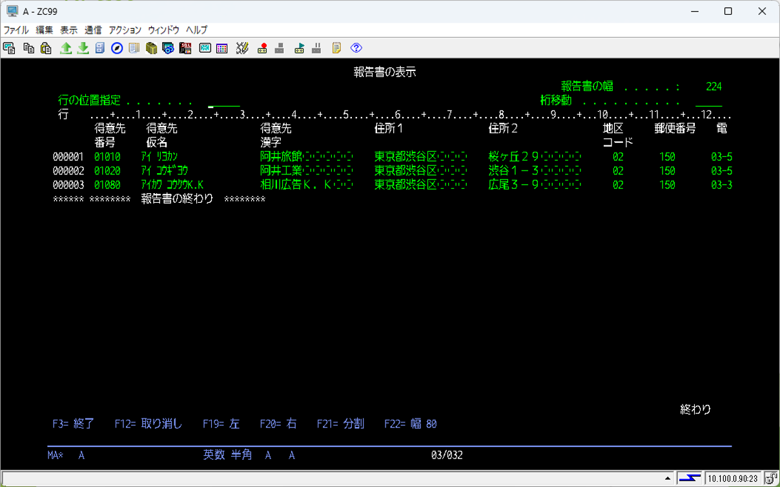The image size is (780, 487).
Task: Click the pencil and ruler tools icon
Action: coord(242,48)
